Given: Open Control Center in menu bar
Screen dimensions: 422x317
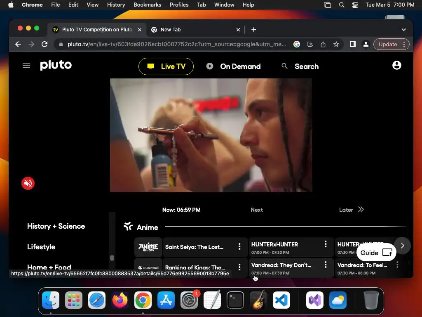Looking at the screenshot, I should pos(355,5).
